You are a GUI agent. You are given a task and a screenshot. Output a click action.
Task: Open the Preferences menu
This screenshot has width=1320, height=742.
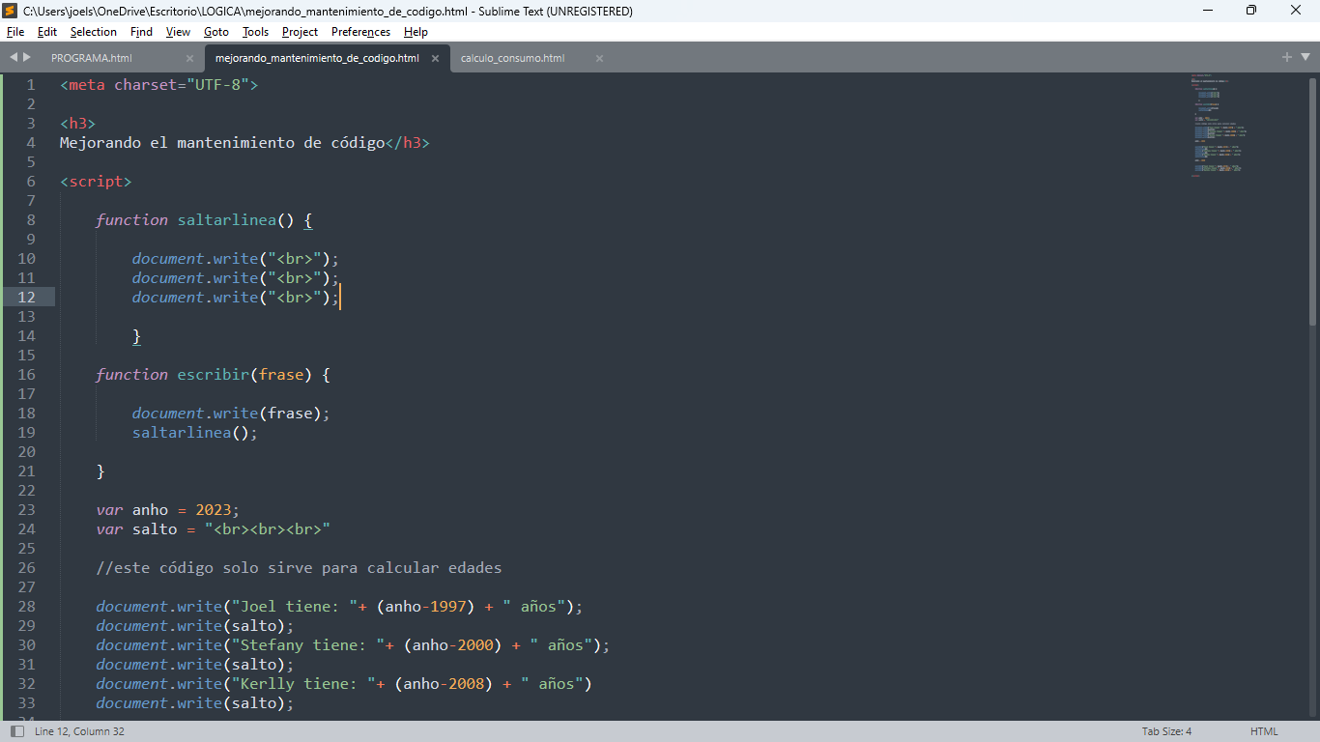click(360, 32)
